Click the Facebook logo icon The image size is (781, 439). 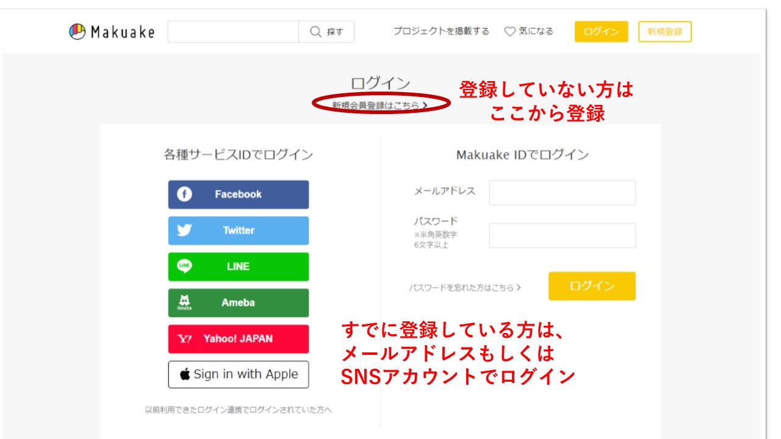pyautogui.click(x=184, y=195)
